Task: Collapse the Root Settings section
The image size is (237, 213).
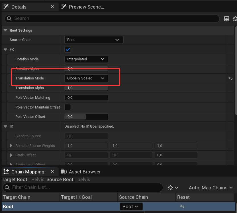Action: click(5, 30)
